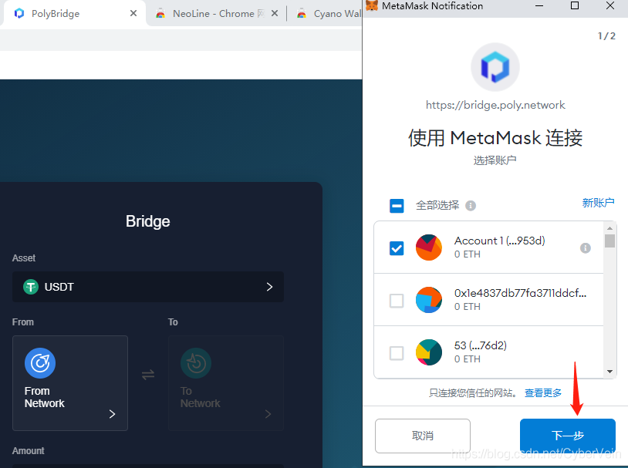Click the USDT Tether token icon
The width and height of the screenshot is (628, 468).
pyautogui.click(x=31, y=287)
